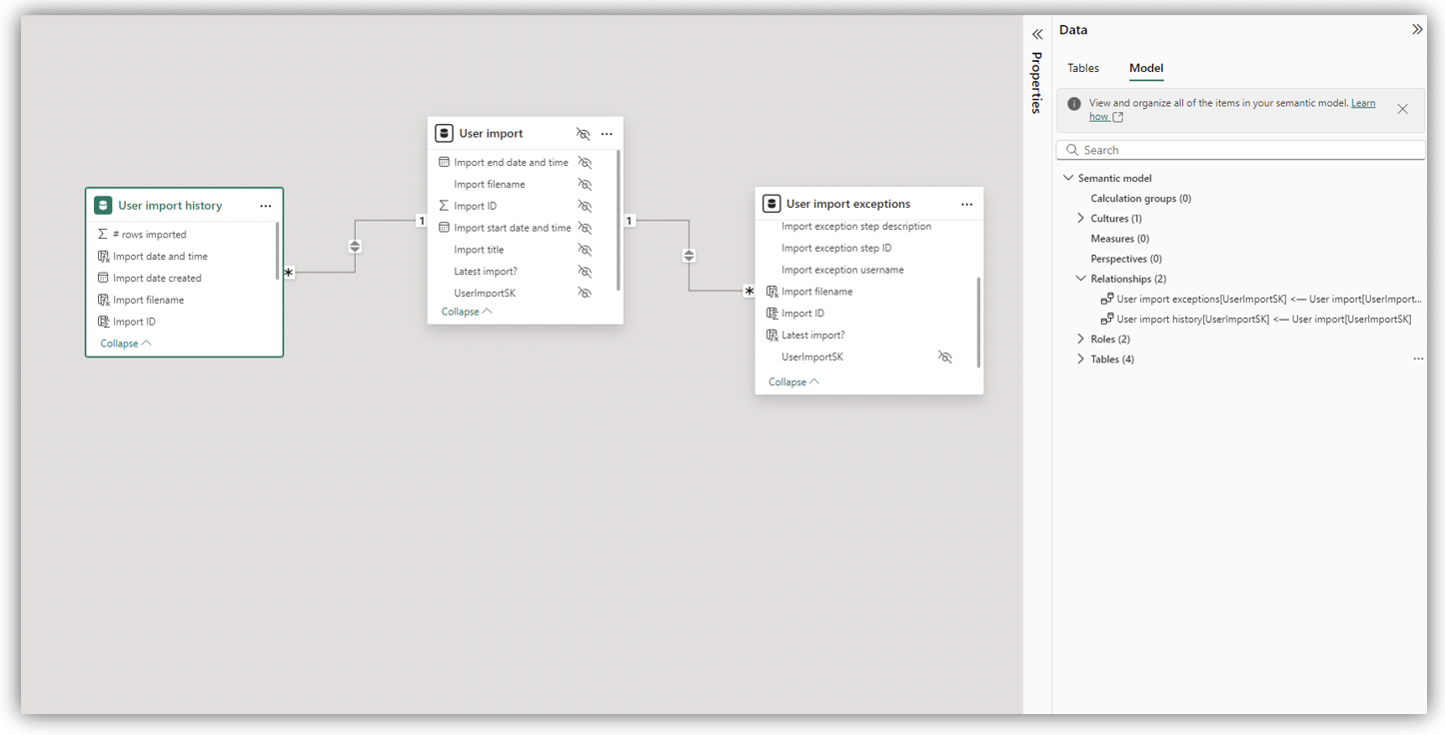
Task: Toggle visibility of User import UserImportSK
Action: pos(586,294)
